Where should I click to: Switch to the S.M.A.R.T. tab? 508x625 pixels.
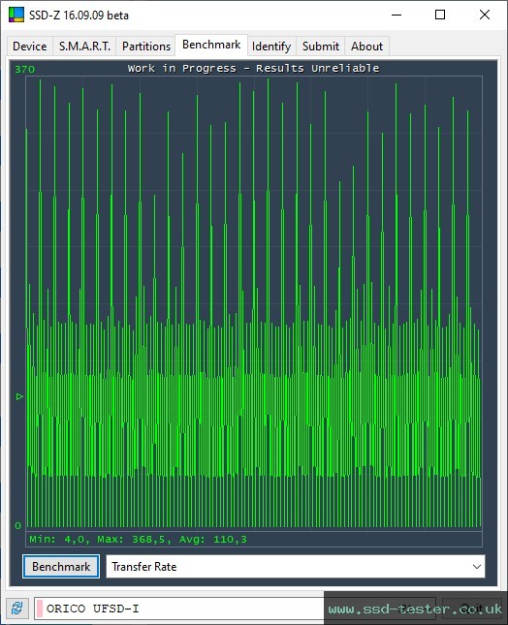point(84,47)
